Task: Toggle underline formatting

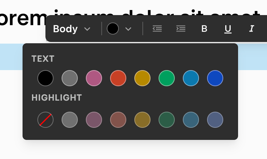Action: 228,29
